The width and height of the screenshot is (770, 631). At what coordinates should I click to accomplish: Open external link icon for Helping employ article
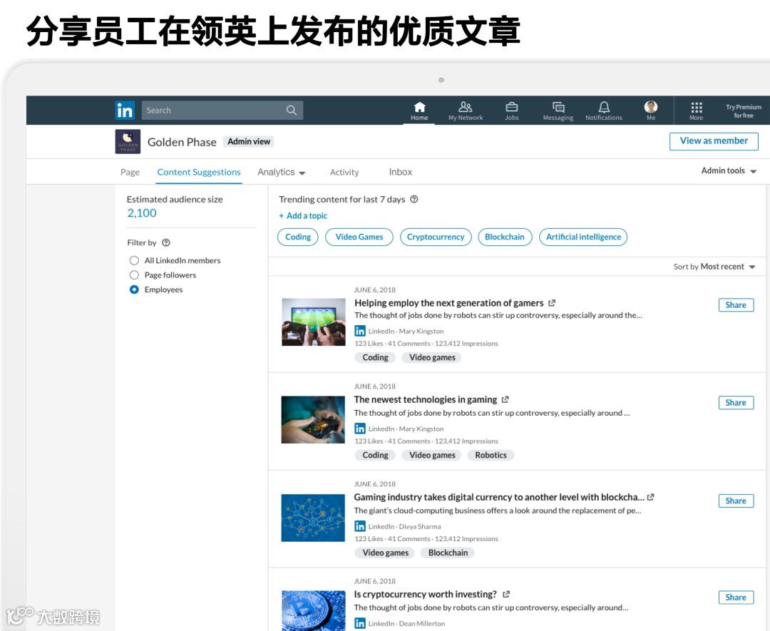pyautogui.click(x=552, y=303)
